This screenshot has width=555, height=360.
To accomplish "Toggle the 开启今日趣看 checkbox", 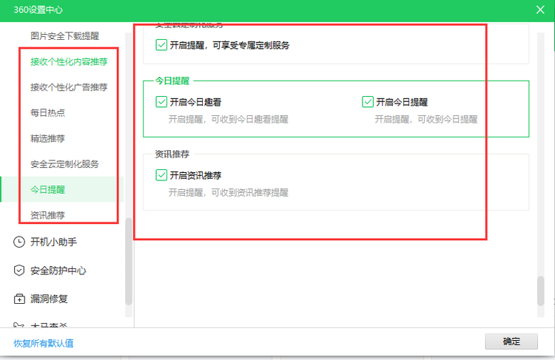I will click(161, 102).
